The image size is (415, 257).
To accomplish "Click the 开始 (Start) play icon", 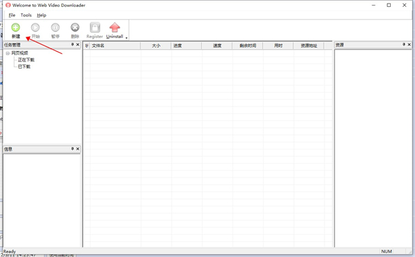I will [x=35, y=28].
